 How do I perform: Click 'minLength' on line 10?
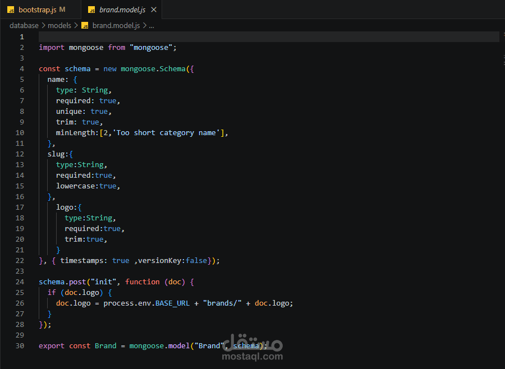[75, 132]
